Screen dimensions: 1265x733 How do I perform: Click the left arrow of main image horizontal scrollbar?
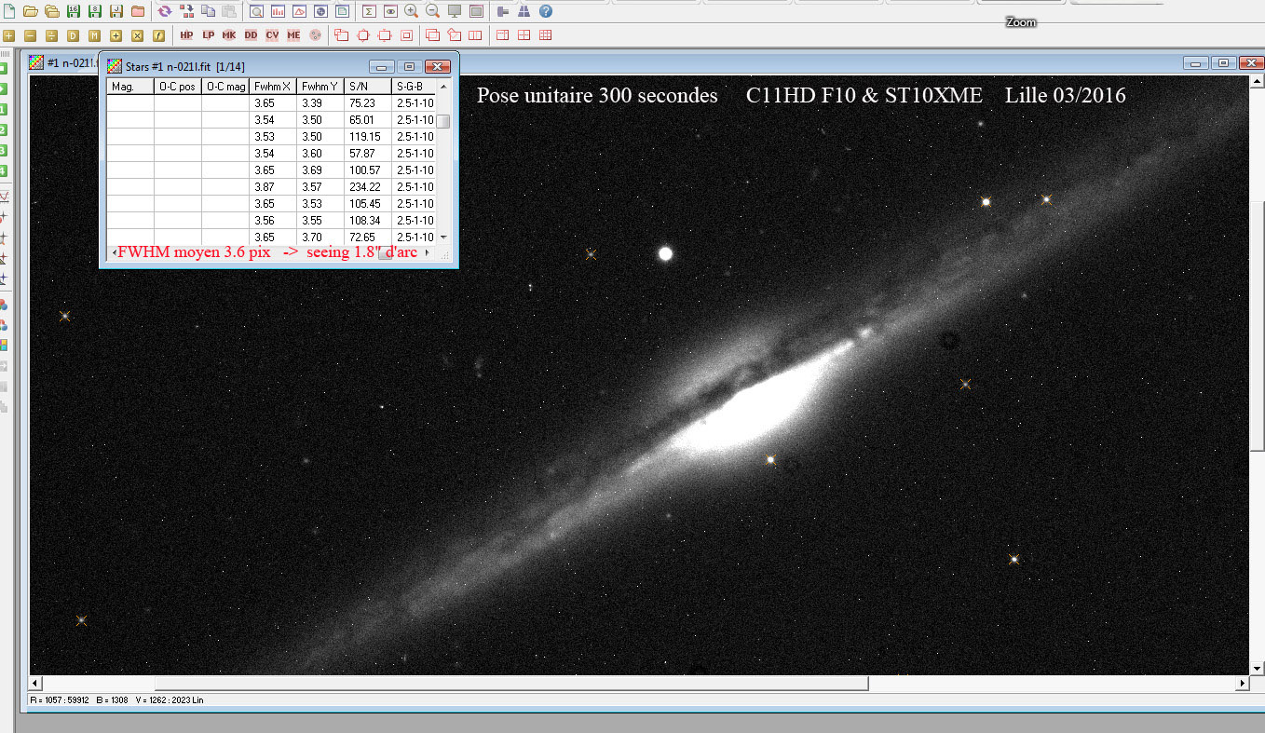click(35, 684)
